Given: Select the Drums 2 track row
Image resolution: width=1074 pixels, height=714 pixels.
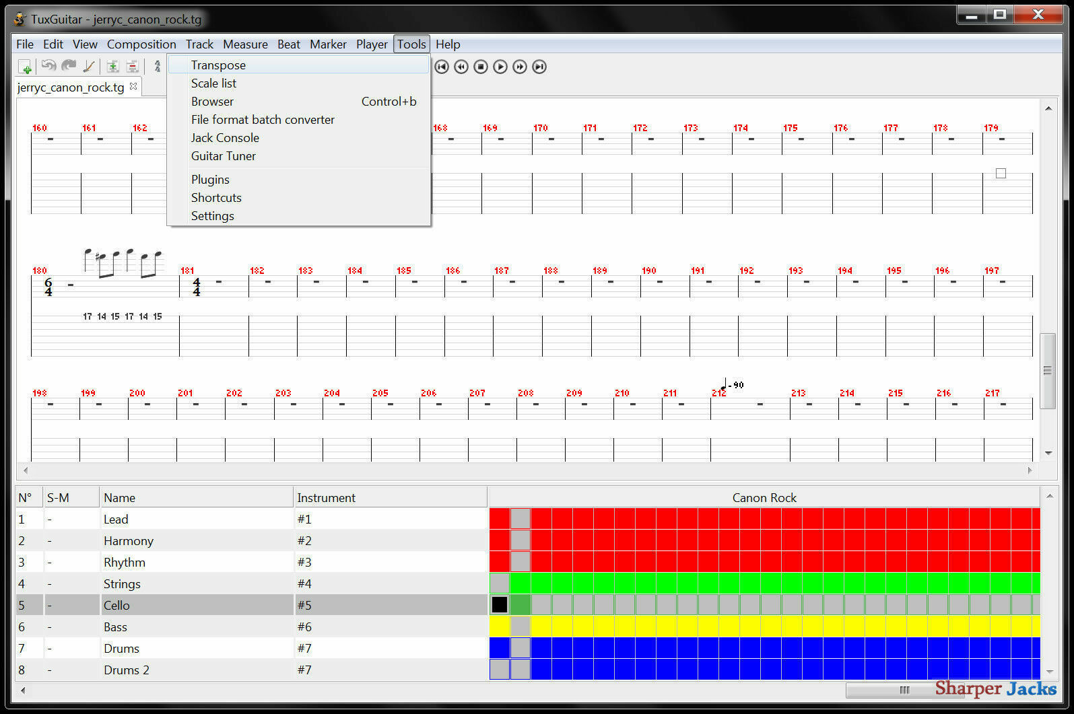Looking at the screenshot, I should click(251, 670).
